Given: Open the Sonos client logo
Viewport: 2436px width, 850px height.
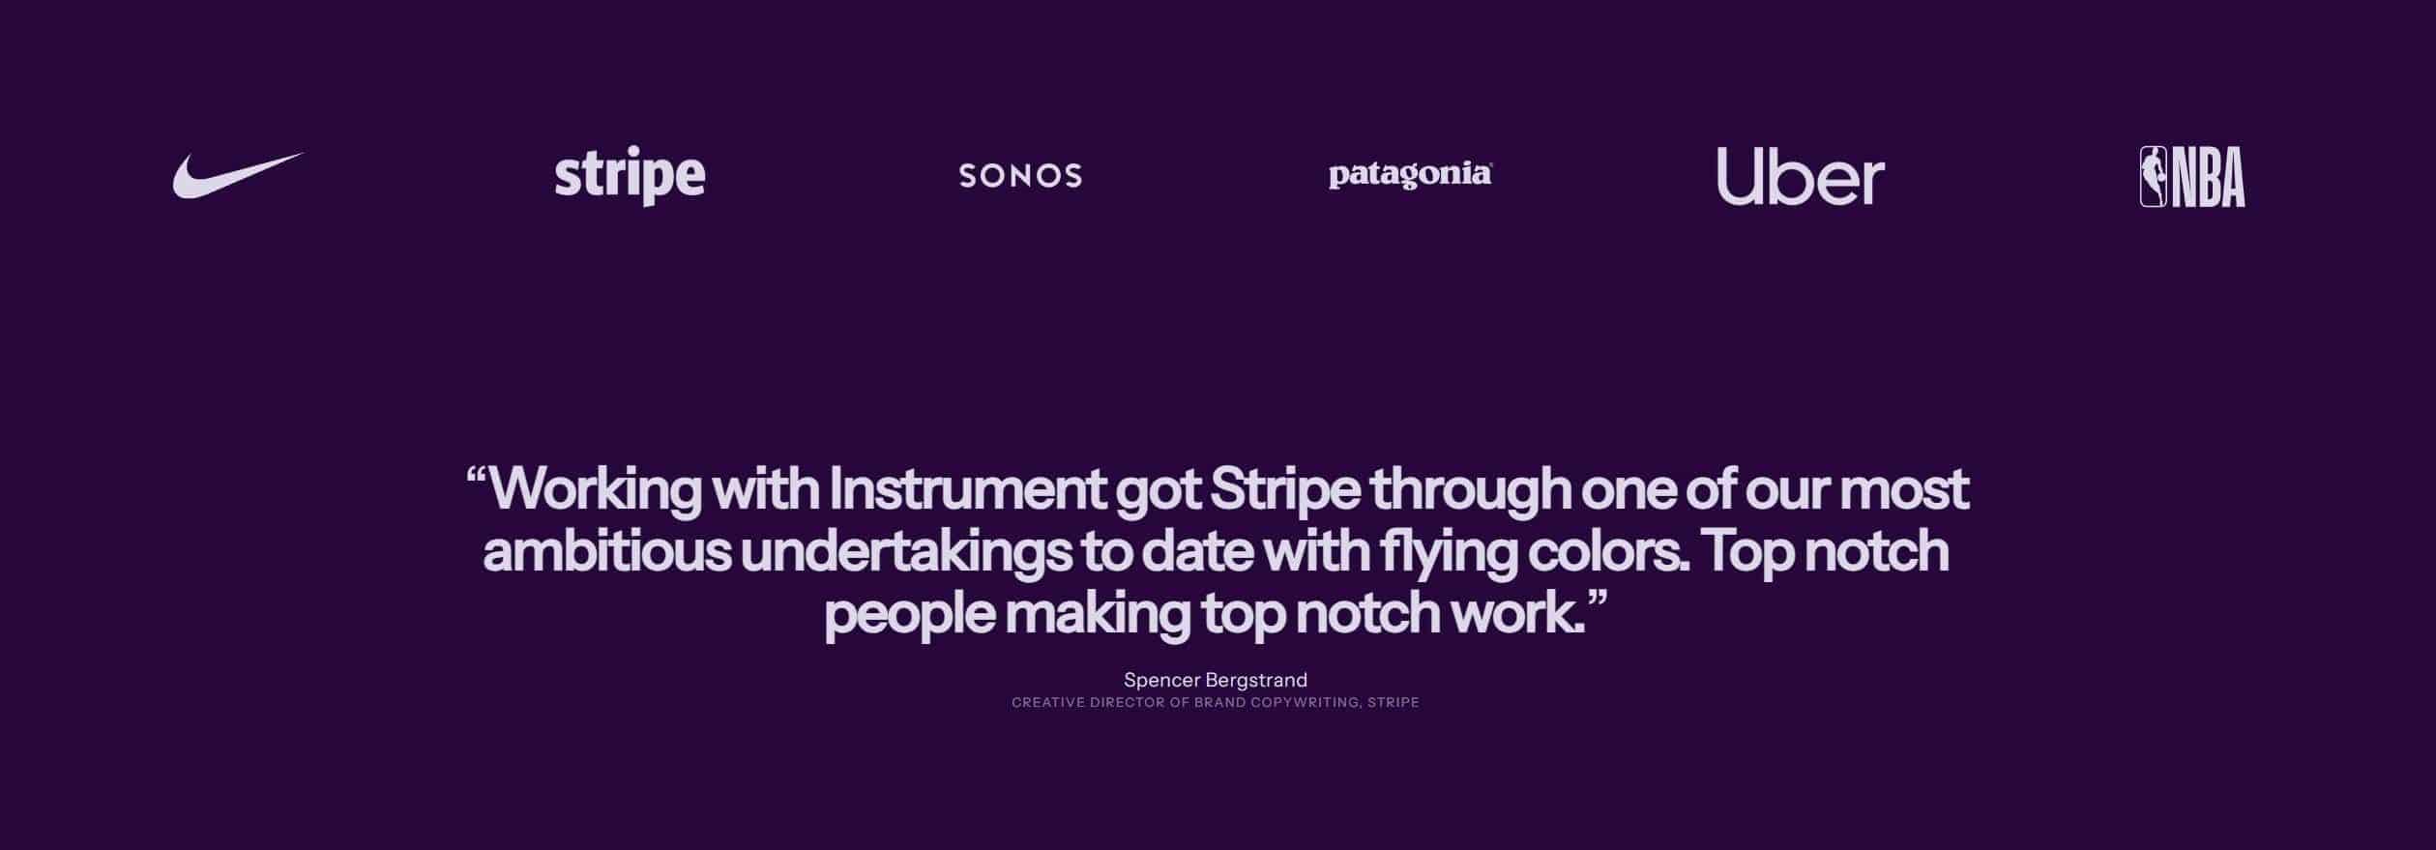Looking at the screenshot, I should [x=1020, y=176].
